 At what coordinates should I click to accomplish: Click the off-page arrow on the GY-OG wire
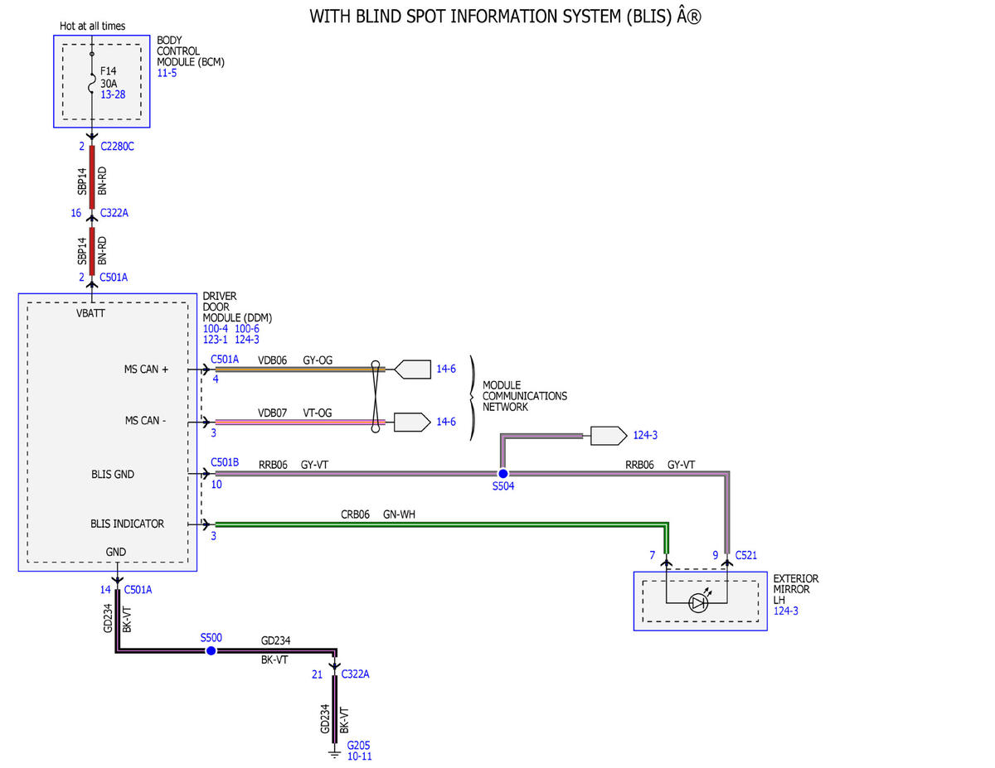(x=412, y=370)
